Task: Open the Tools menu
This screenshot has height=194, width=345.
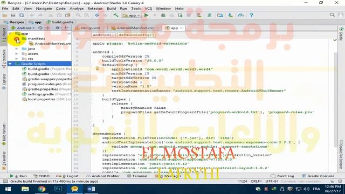Action: (136, 9)
